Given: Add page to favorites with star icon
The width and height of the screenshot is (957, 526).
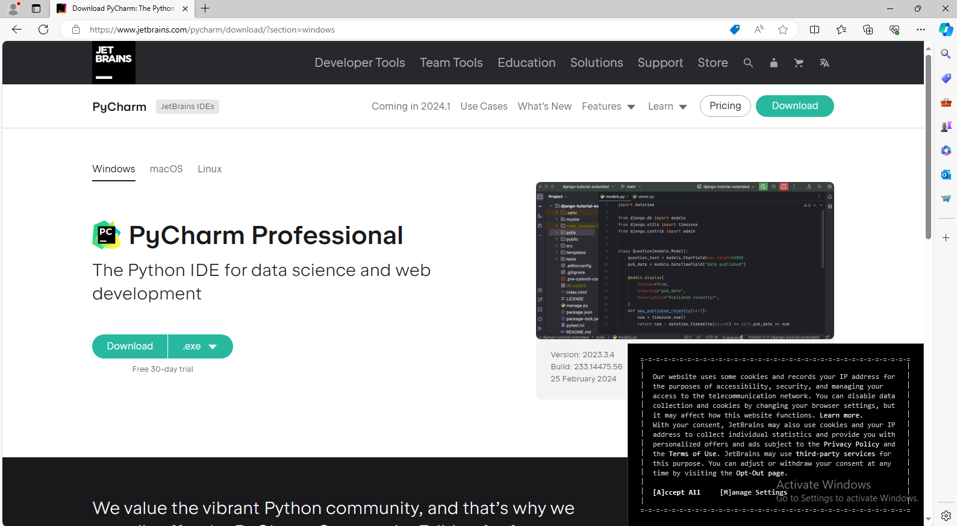Looking at the screenshot, I should coord(782,30).
